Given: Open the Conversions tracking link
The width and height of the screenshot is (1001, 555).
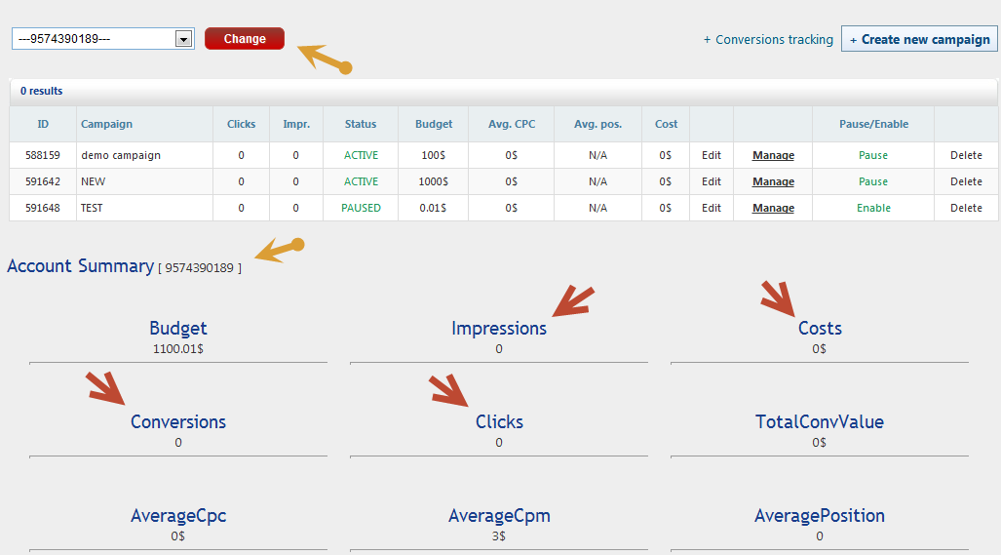Looking at the screenshot, I should point(768,40).
